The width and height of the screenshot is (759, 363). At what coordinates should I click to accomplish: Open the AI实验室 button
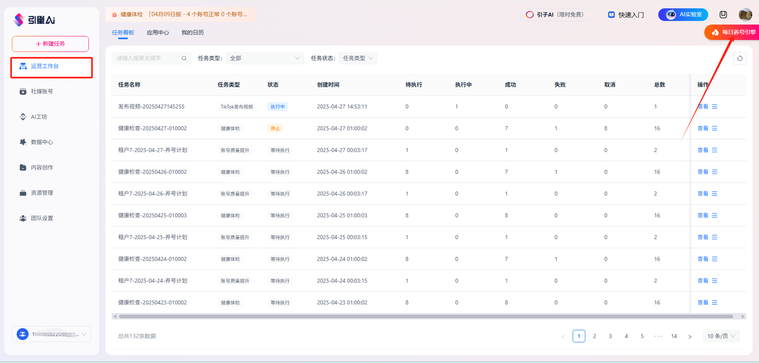click(x=683, y=15)
